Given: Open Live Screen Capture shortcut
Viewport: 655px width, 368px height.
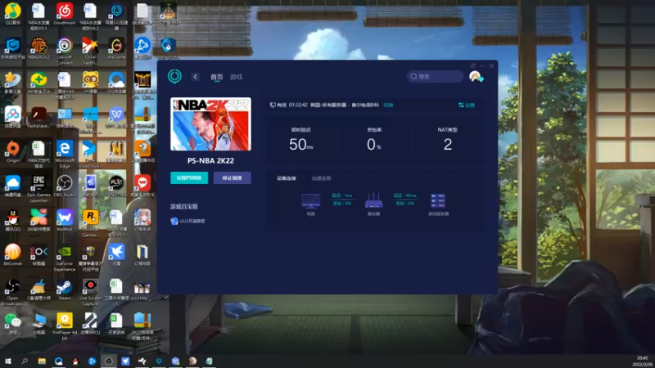Looking at the screenshot, I should point(90,293).
